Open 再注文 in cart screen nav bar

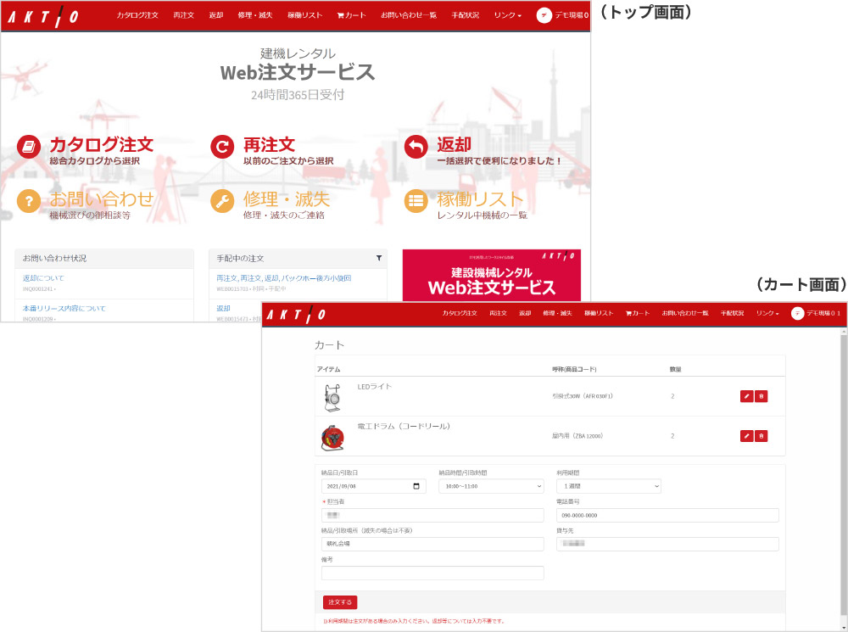[498, 313]
